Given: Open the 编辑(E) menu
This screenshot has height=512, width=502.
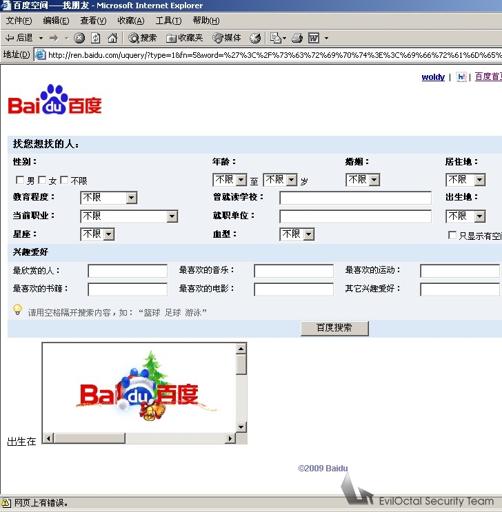Looking at the screenshot, I should (x=57, y=21).
